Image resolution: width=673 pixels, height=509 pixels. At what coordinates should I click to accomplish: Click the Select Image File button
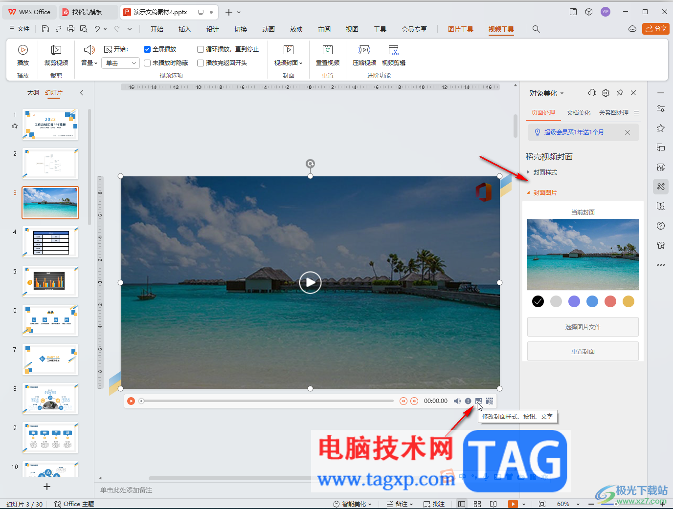(x=583, y=327)
